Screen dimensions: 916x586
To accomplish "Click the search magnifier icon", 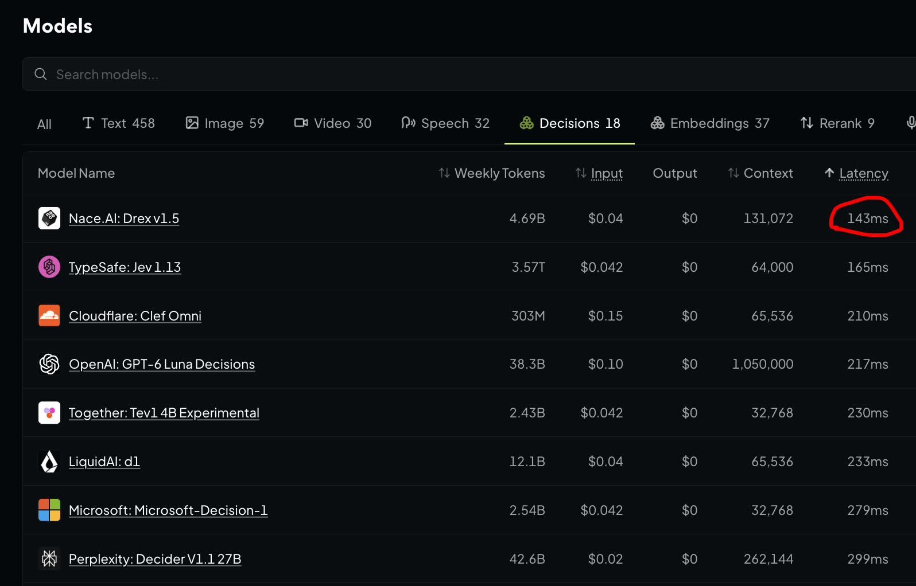I will (41, 75).
